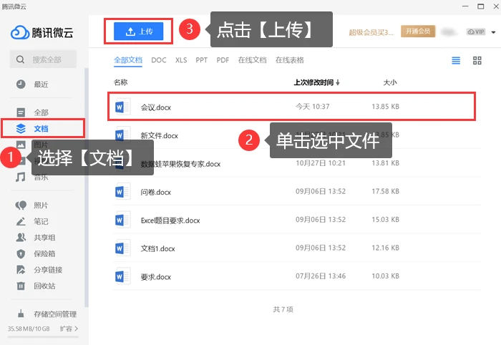
Task: Sort by 上次修改时间 column header
Action: 316,82
